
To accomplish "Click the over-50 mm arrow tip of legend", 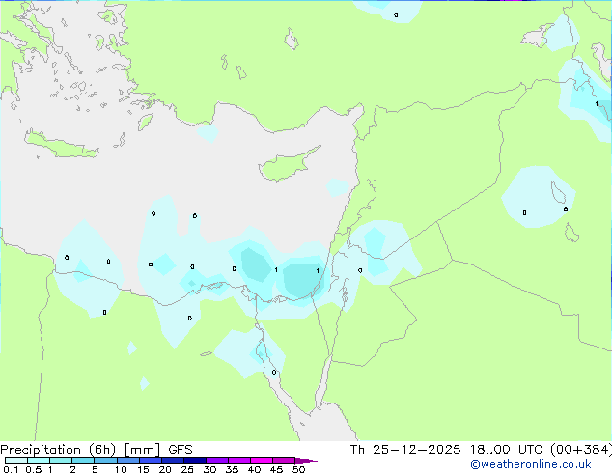I will coord(306,460).
